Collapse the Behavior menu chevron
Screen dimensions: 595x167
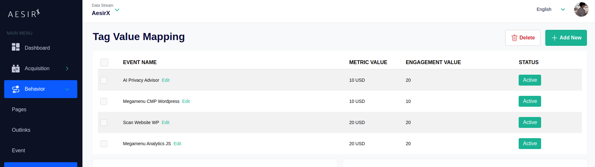(x=67, y=89)
